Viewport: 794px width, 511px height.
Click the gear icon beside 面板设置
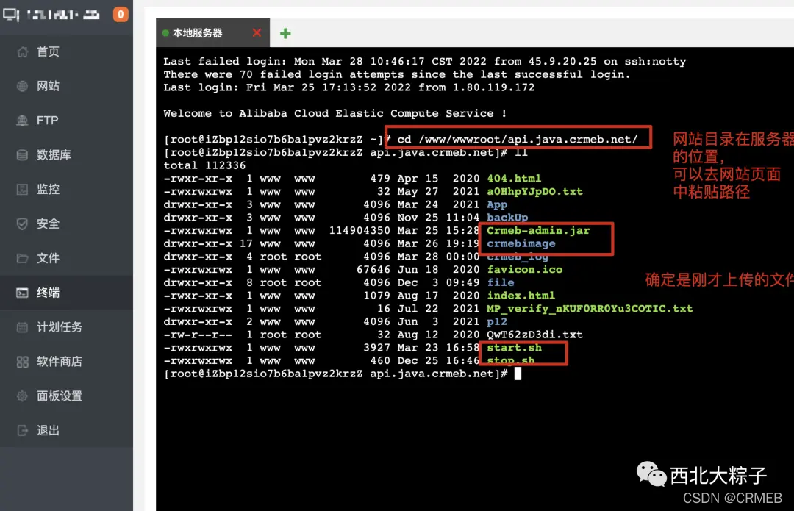pyautogui.click(x=22, y=396)
